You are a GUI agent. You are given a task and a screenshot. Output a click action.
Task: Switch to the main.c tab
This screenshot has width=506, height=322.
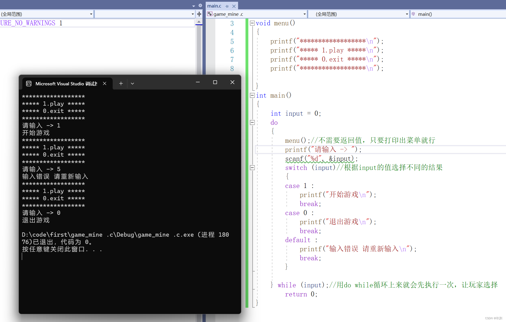click(214, 6)
